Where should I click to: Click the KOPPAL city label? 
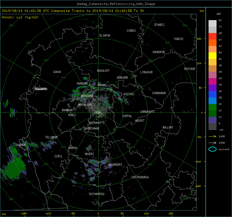(x=127, y=116)
